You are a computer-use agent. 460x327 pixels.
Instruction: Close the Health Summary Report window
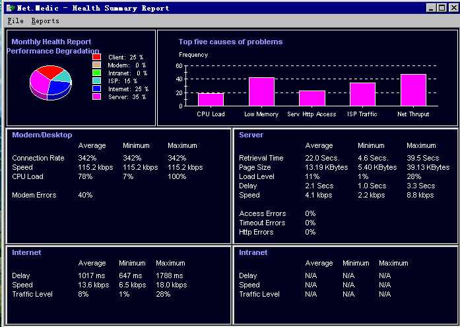451,8
